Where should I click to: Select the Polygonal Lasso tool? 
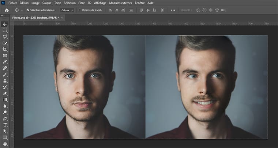coord(5,37)
